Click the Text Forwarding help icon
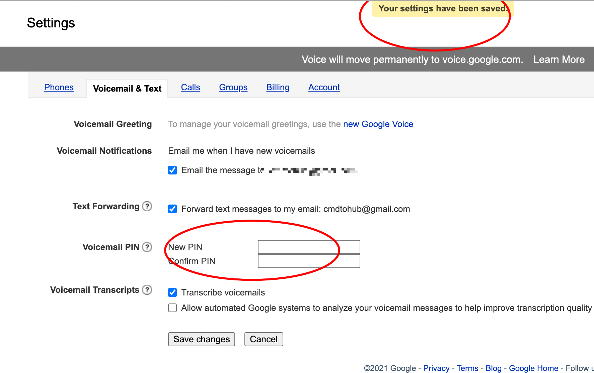Screen dimensions: 594x373 (147, 206)
